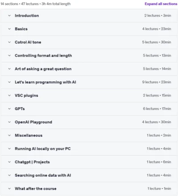Expand Let's learn programming with AI chevron
178x196 pixels.
(9, 82)
